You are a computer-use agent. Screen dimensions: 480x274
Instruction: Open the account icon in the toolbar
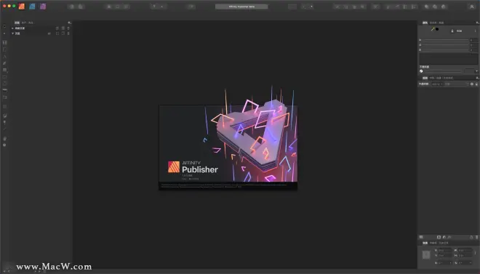pos(472,7)
